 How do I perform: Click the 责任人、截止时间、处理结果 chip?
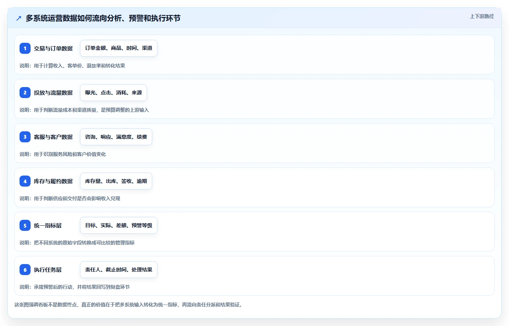pos(119,270)
